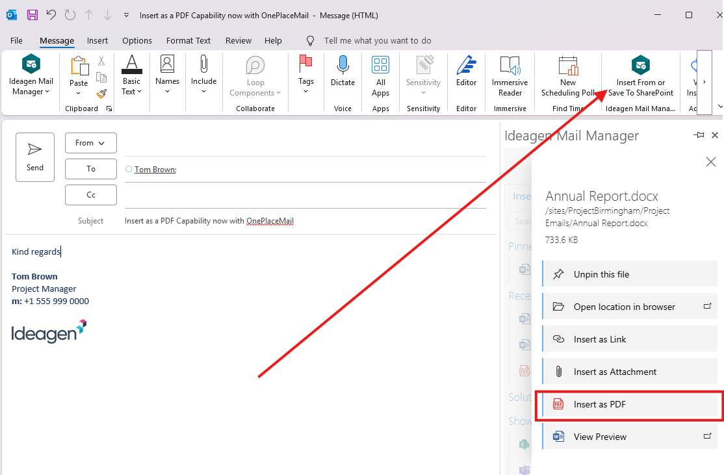Image resolution: width=724 pixels, height=475 pixels.
Task: Click the Cut scissors icon
Action: click(x=101, y=60)
